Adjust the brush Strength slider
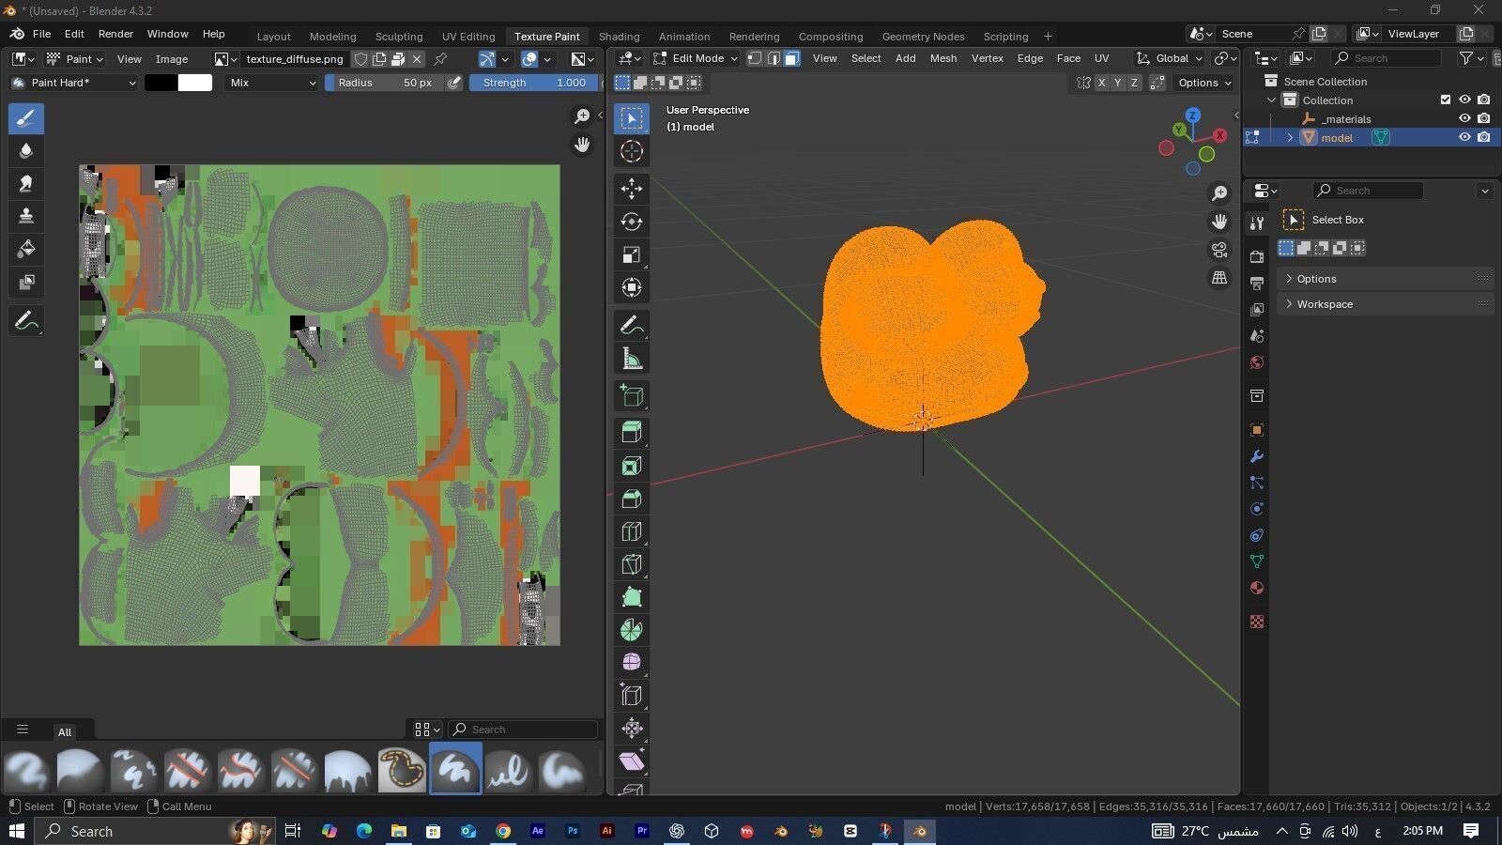 click(533, 83)
